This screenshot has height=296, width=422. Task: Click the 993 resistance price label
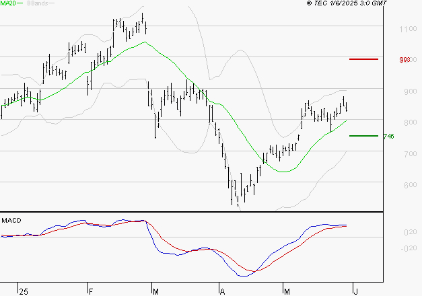405,60
